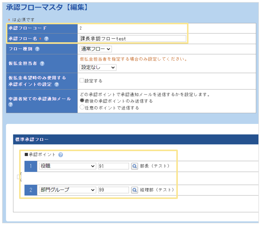Open help icon beside ■承認ポイント heading
The image size is (261, 225).
coord(60,155)
